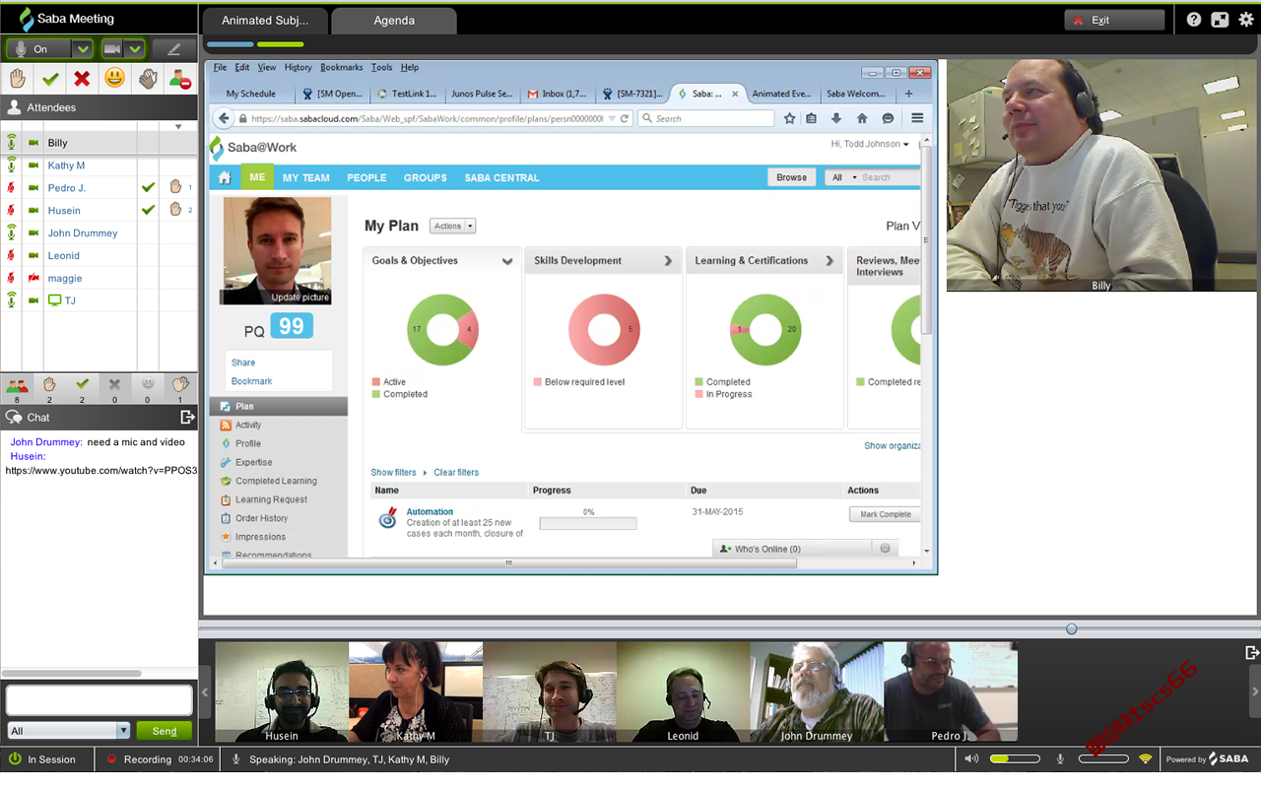Viewport: 1261px width, 788px height.
Task: Open the browser hamburger menu icon
Action: click(917, 118)
